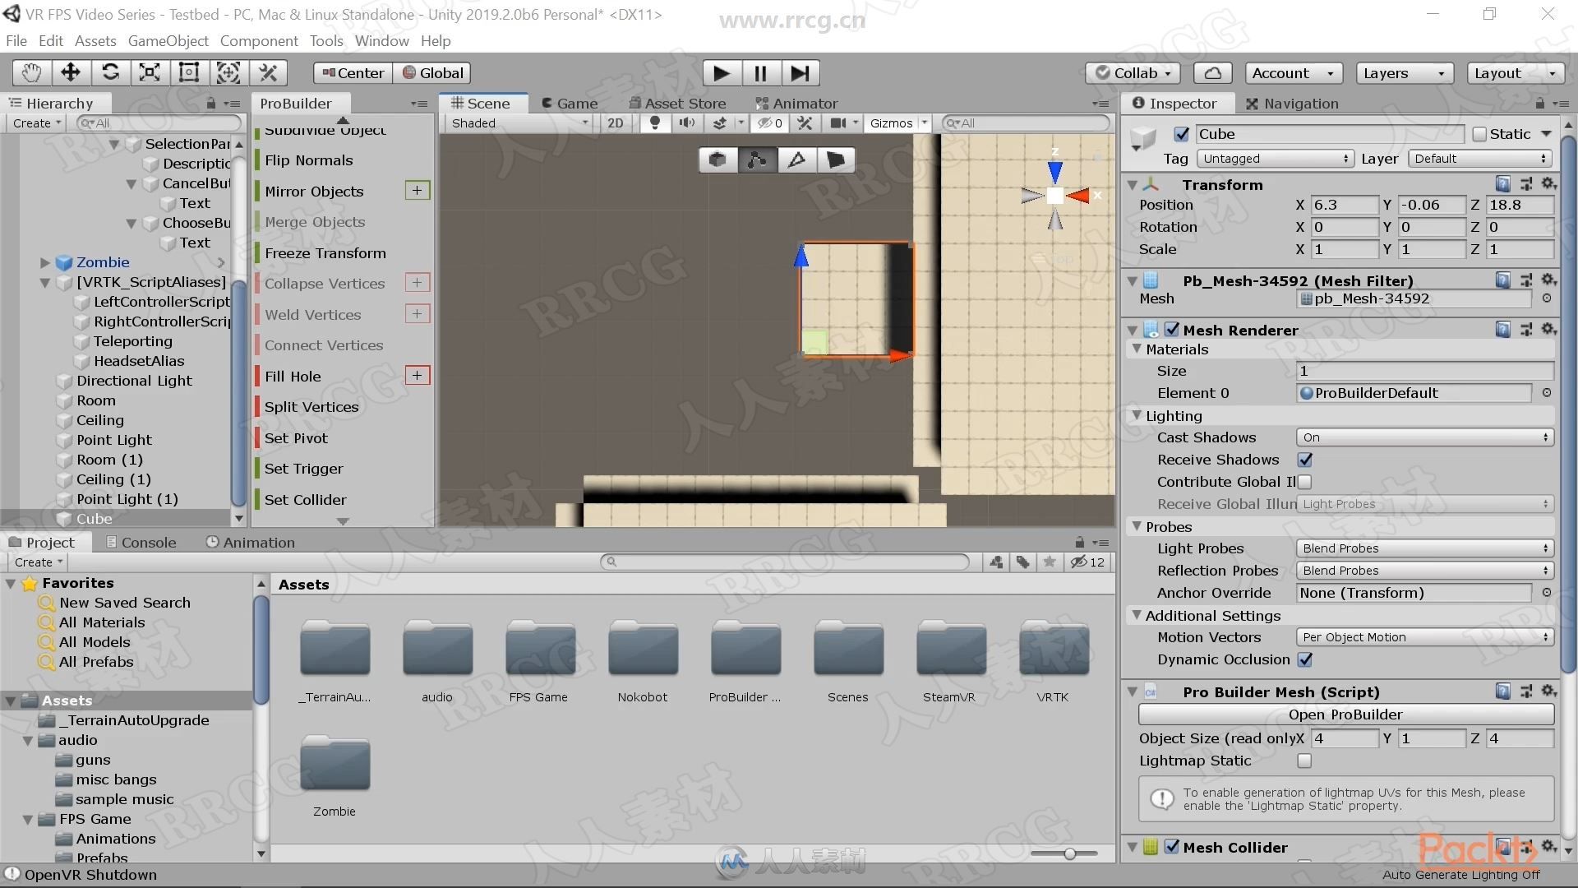Expand Zombie in Hierarchy
This screenshot has height=888, width=1578.
(x=45, y=262)
